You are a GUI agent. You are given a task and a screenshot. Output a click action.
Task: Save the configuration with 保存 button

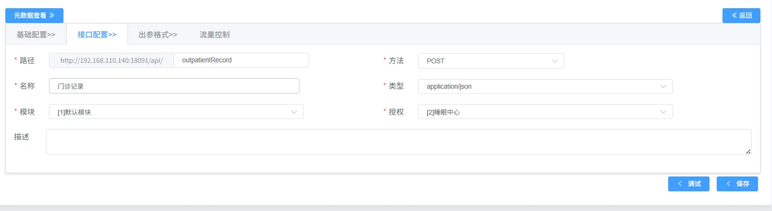(x=737, y=184)
